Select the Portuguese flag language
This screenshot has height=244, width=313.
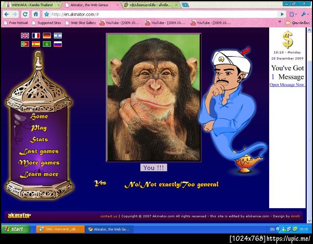click(x=25, y=44)
